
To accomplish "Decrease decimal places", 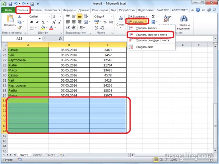I will (x=102, y=27).
